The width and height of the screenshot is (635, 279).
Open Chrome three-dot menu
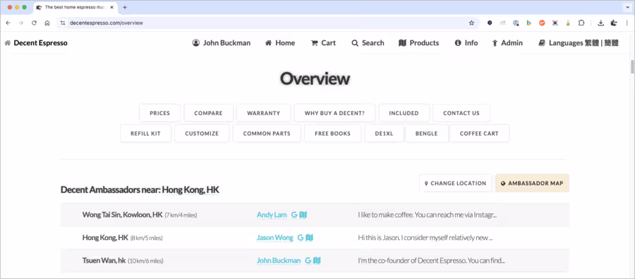(x=627, y=23)
